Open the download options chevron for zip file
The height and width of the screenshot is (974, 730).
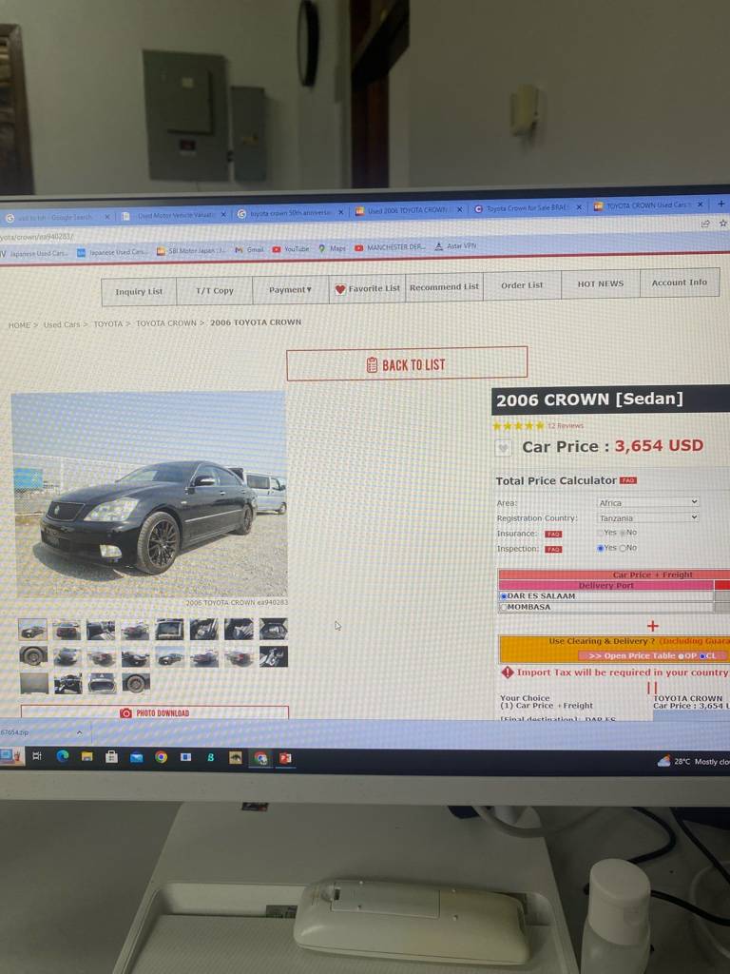(80, 733)
